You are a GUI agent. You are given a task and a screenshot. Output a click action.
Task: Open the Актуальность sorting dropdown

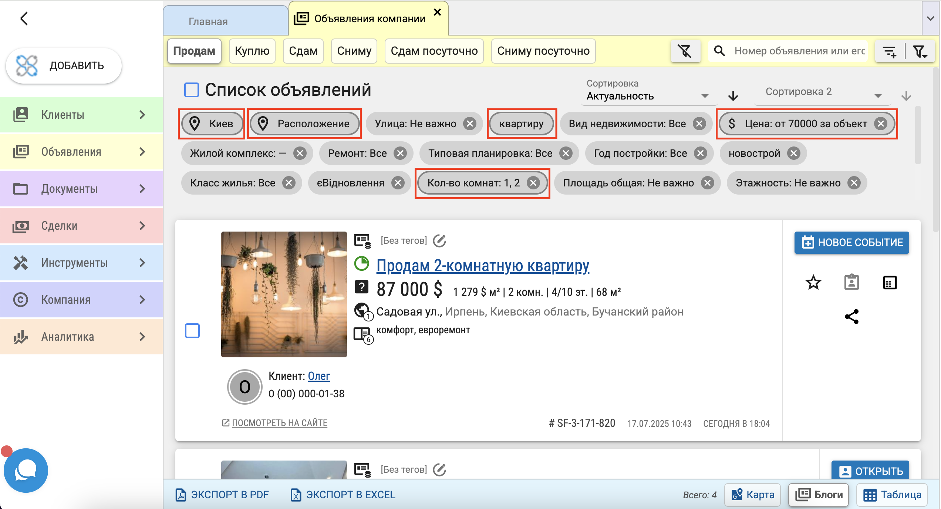click(x=647, y=96)
